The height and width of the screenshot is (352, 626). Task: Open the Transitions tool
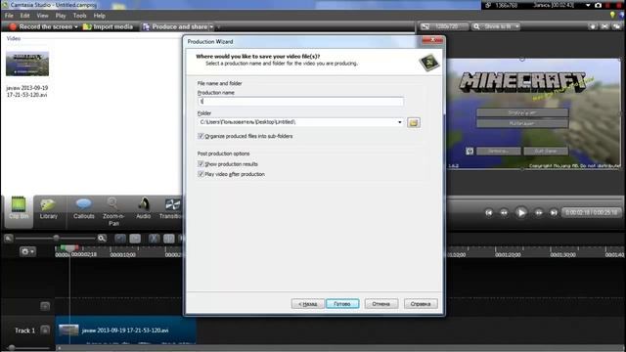click(x=171, y=208)
